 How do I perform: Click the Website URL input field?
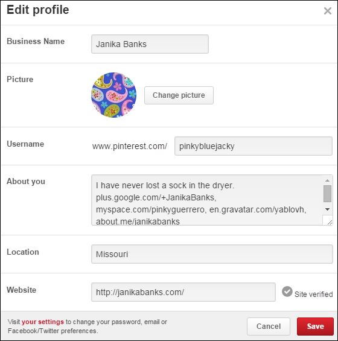(183, 292)
